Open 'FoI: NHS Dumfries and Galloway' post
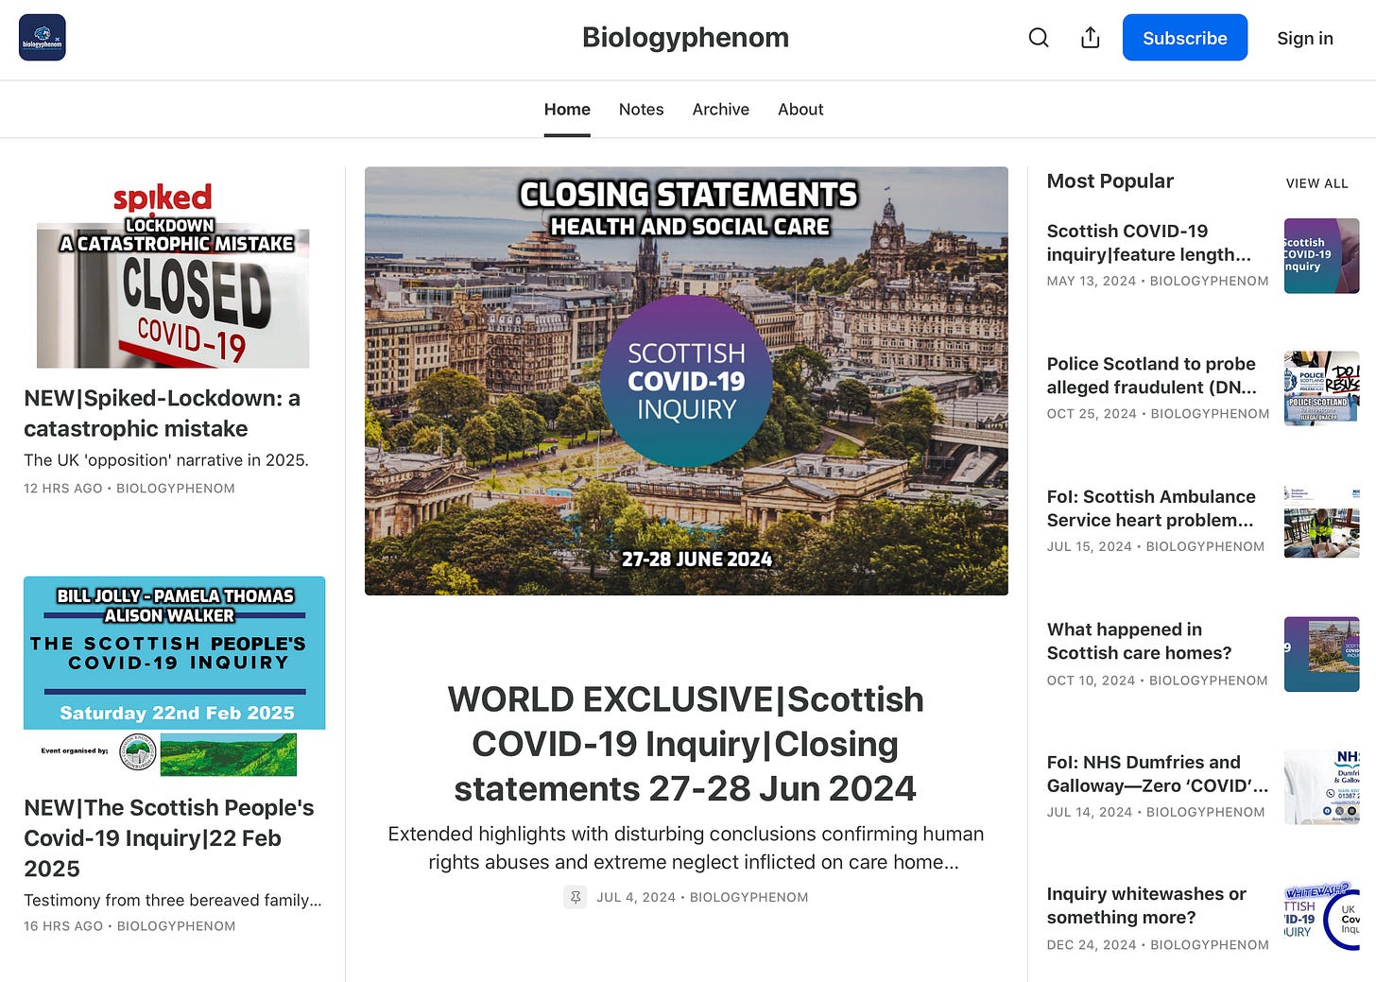The height and width of the screenshot is (982, 1376). click(x=1158, y=774)
